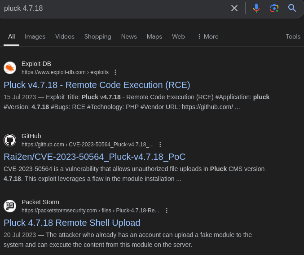304x255 pixels.
Task: Click the search field containing pluck 4.7.18
Action: click(112, 8)
